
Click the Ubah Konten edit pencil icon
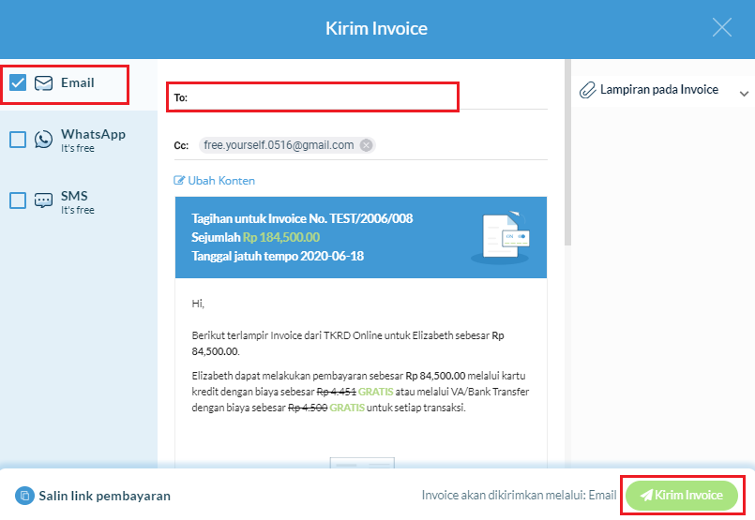pos(178,181)
